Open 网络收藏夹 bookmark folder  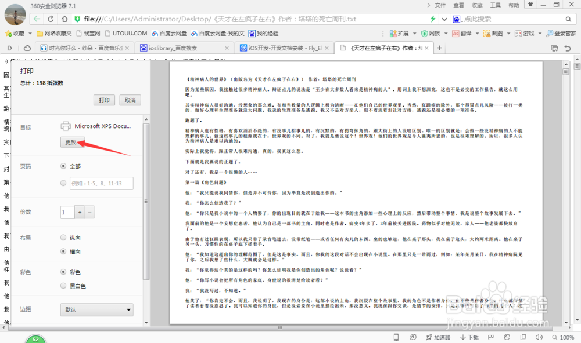[54, 33]
